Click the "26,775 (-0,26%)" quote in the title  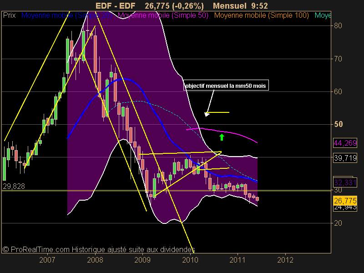click(x=174, y=6)
